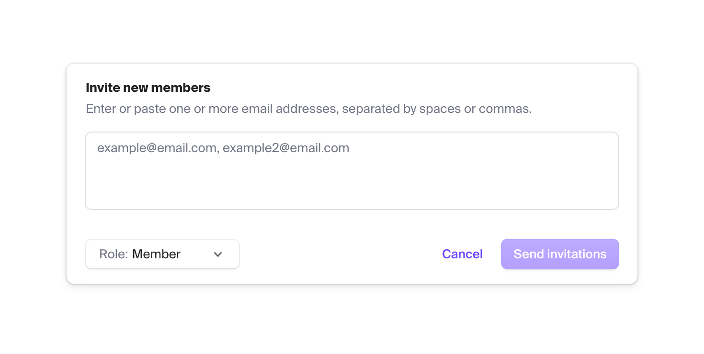The width and height of the screenshot is (704, 354).
Task: Click the 'Role:' label text
Action: pos(114,254)
